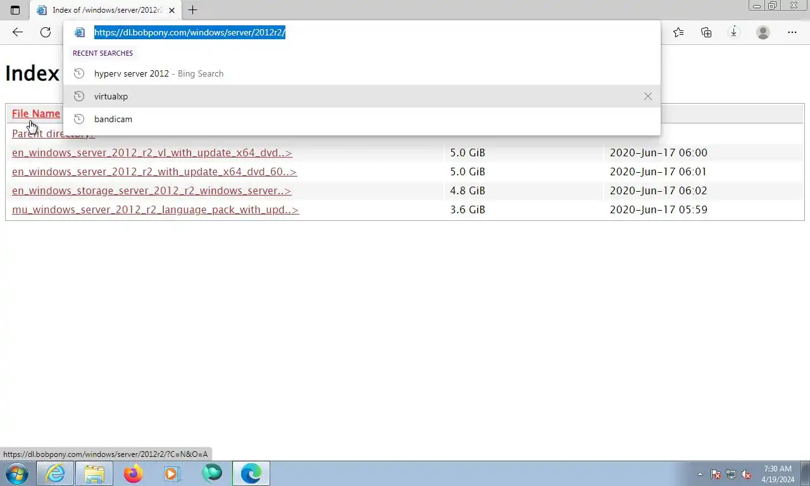Open a new tab with the plus icon
Screen dimensions: 810x486
point(192,10)
